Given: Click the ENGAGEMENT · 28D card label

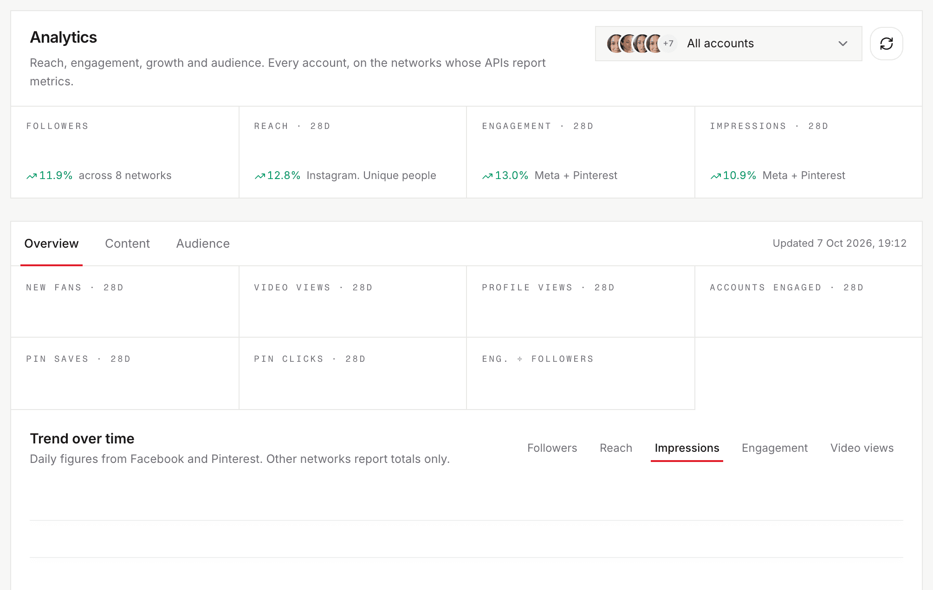Looking at the screenshot, I should pyautogui.click(x=538, y=126).
